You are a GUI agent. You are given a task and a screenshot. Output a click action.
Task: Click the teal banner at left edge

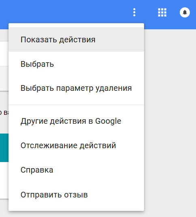coord(4,148)
